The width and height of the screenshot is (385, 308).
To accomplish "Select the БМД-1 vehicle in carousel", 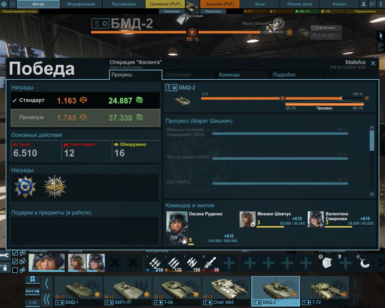I will click(78, 291).
